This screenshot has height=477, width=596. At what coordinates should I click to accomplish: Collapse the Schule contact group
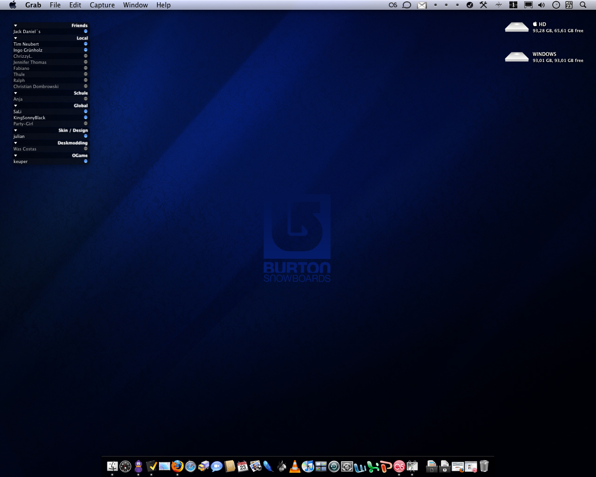pos(15,93)
